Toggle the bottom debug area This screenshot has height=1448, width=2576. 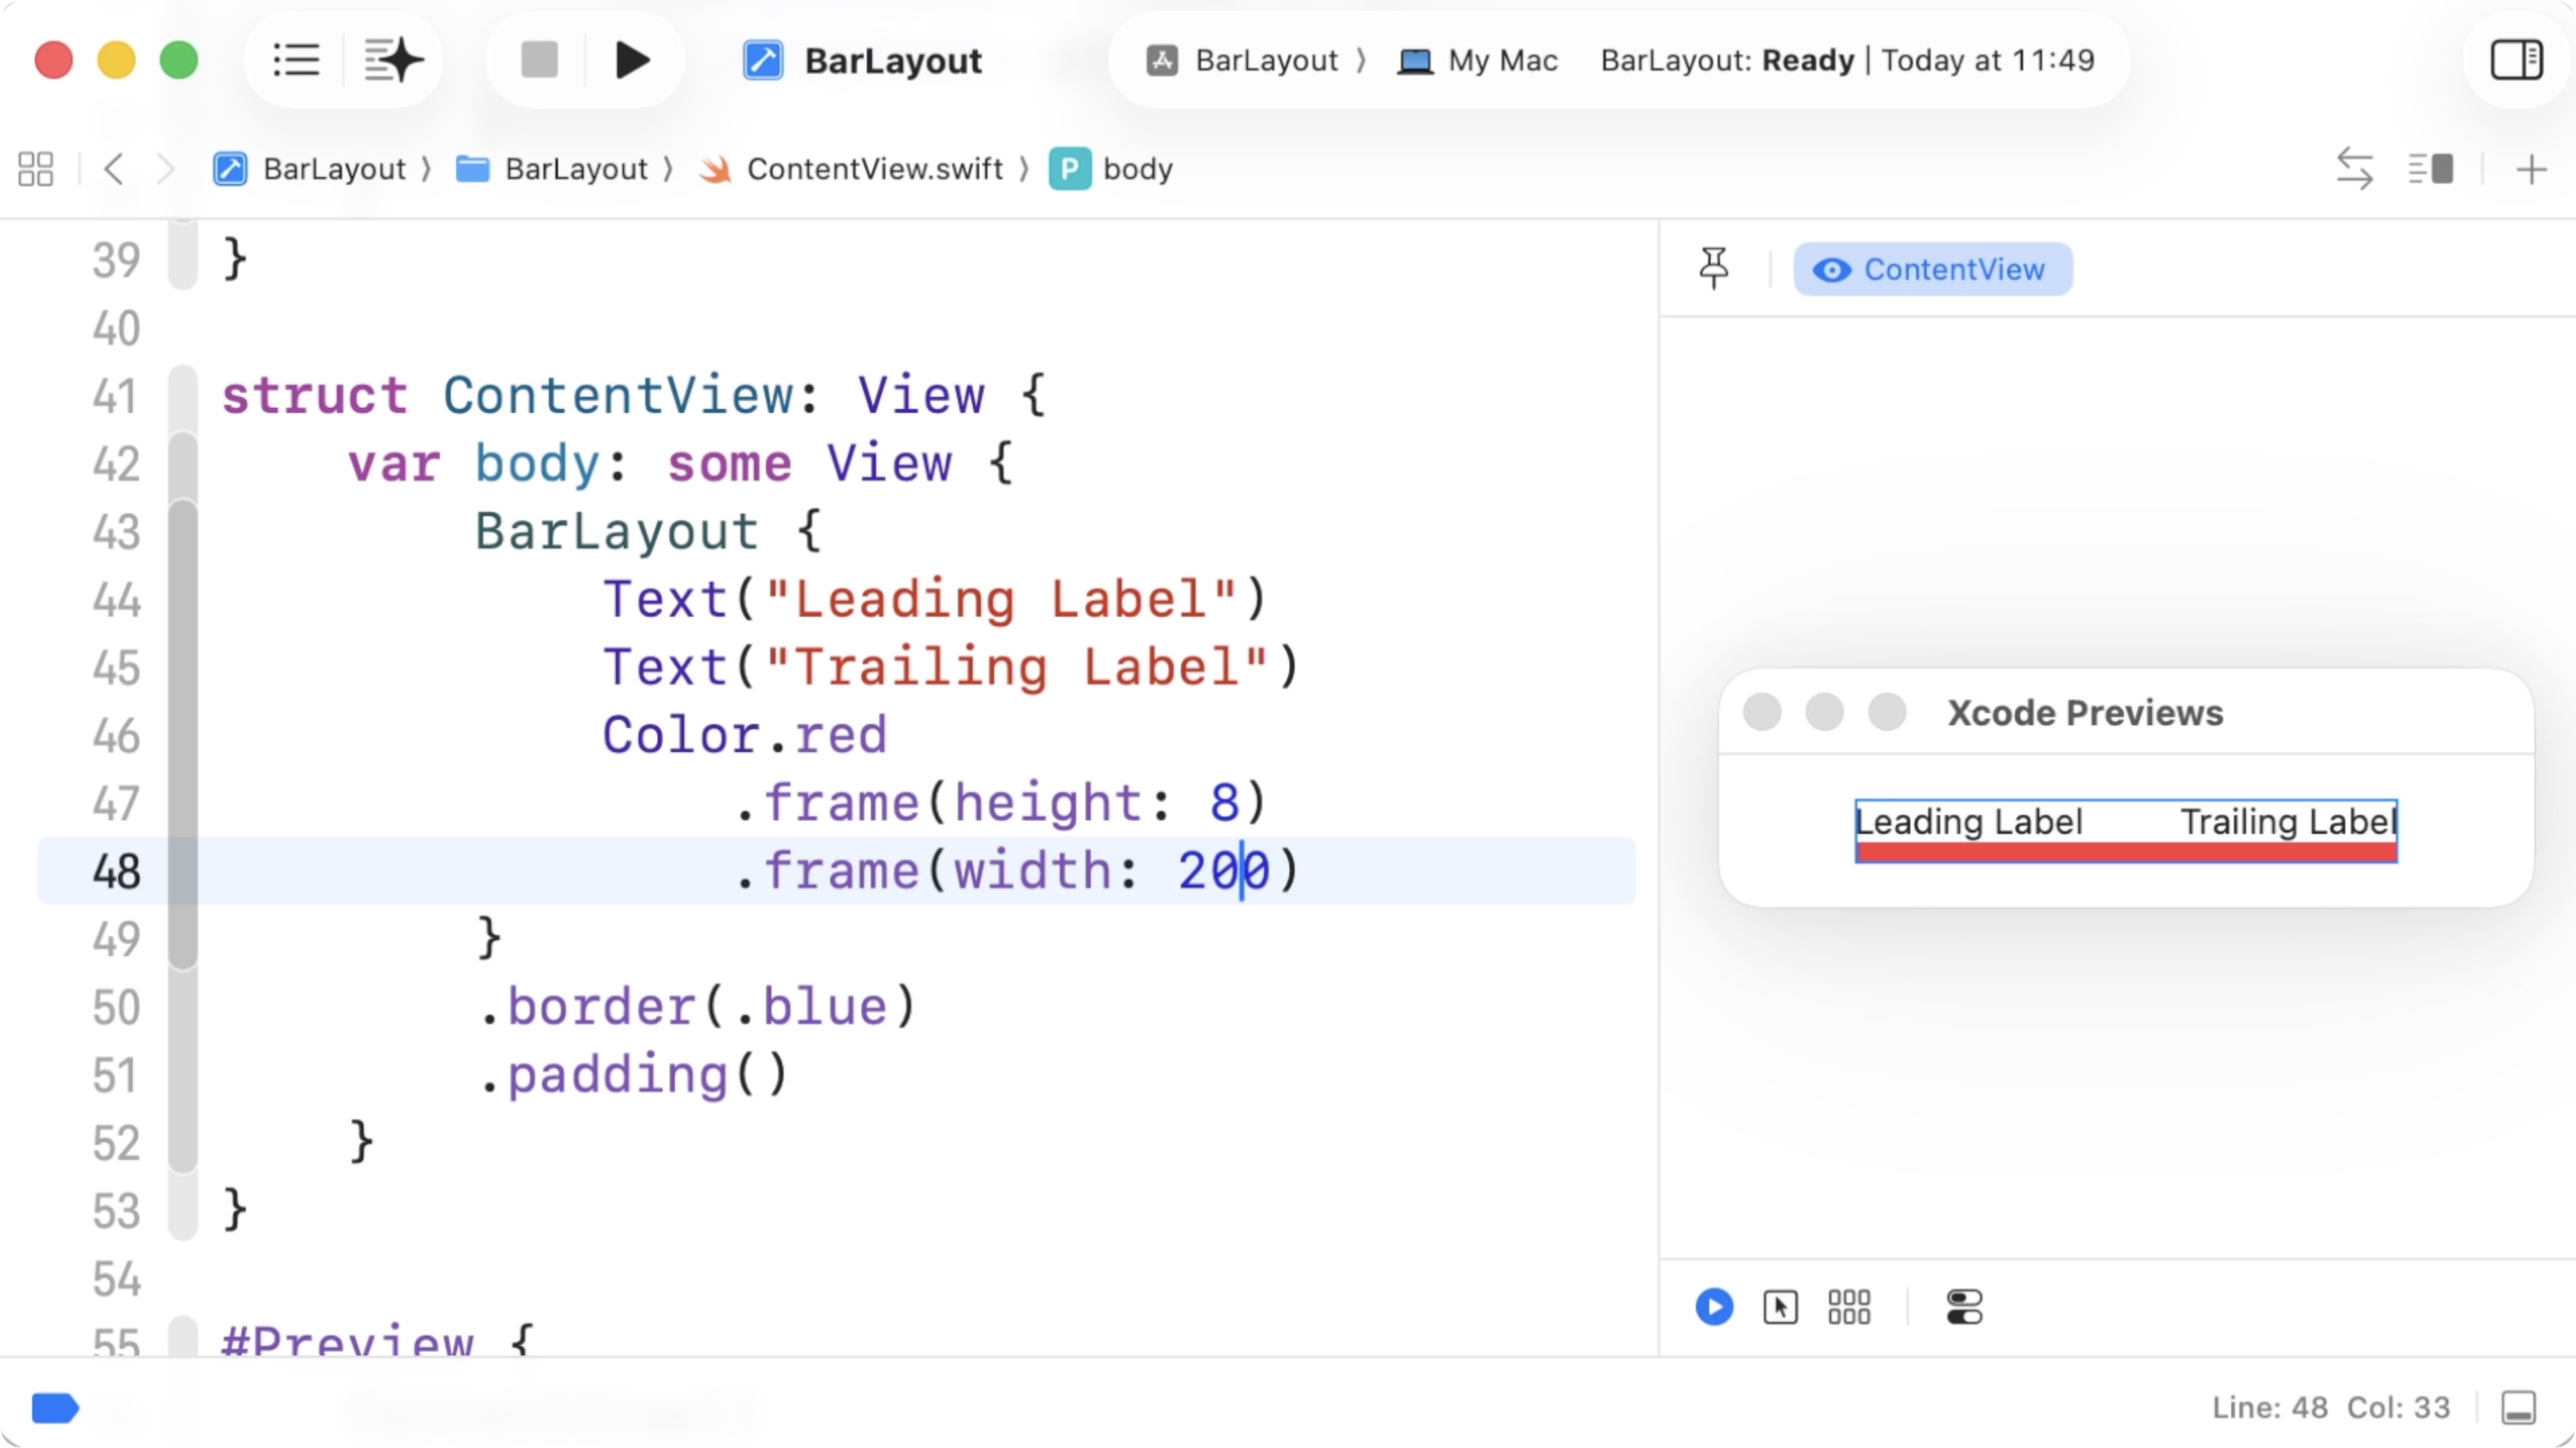(2518, 1407)
